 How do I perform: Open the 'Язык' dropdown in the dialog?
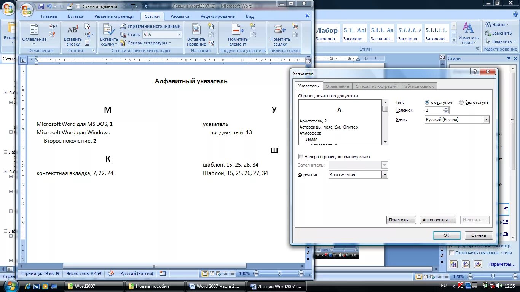coord(486,119)
